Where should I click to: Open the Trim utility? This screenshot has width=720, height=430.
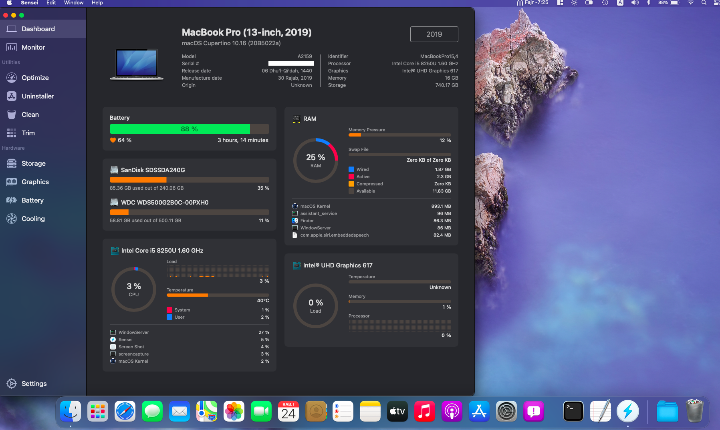pyautogui.click(x=43, y=133)
